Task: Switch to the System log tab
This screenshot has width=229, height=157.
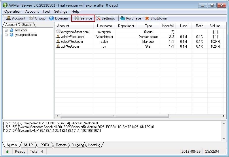Action: click(x=12, y=145)
